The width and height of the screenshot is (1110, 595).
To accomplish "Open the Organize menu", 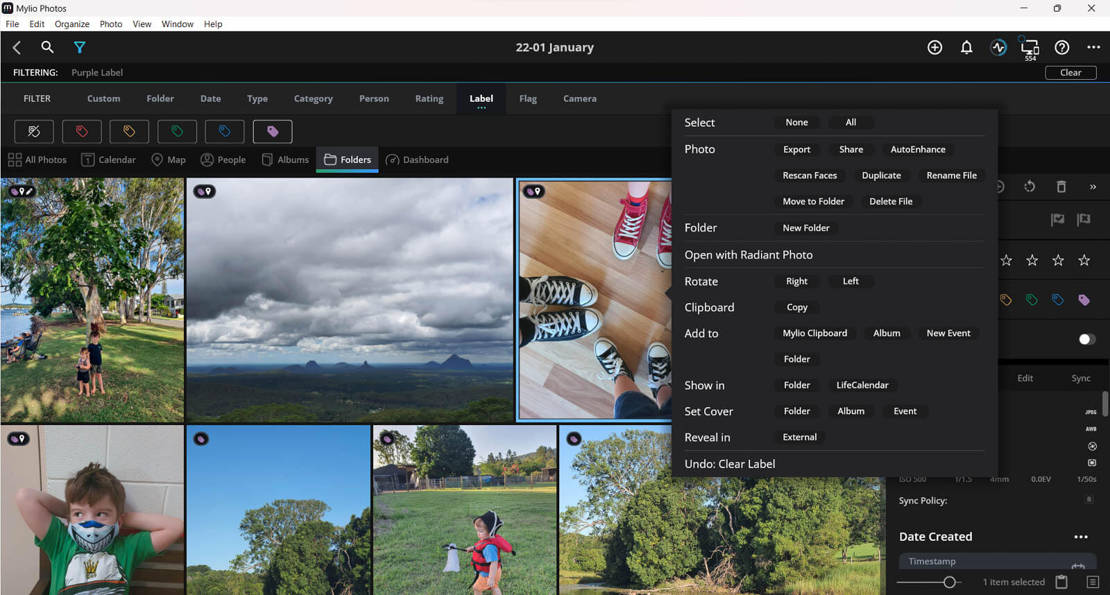I will [71, 24].
